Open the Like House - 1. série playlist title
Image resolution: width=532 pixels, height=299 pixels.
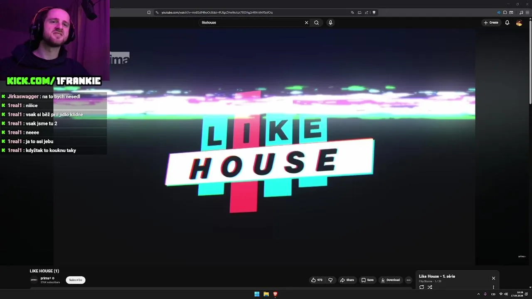[x=437, y=277]
